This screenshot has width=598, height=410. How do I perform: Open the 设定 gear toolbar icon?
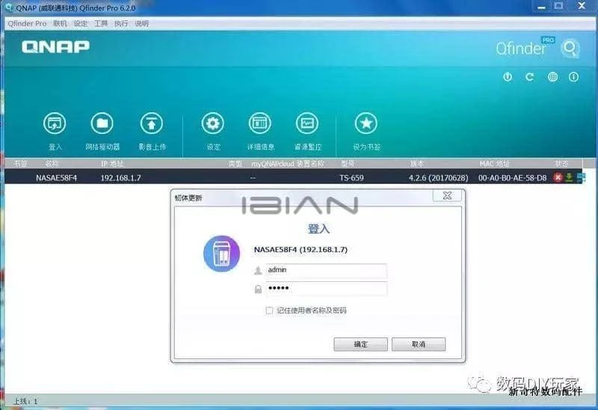[212, 123]
